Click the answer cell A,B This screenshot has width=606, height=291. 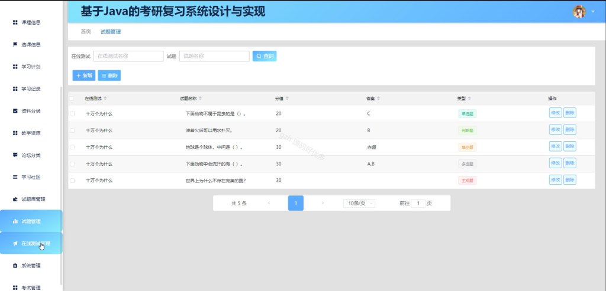[x=370, y=164]
